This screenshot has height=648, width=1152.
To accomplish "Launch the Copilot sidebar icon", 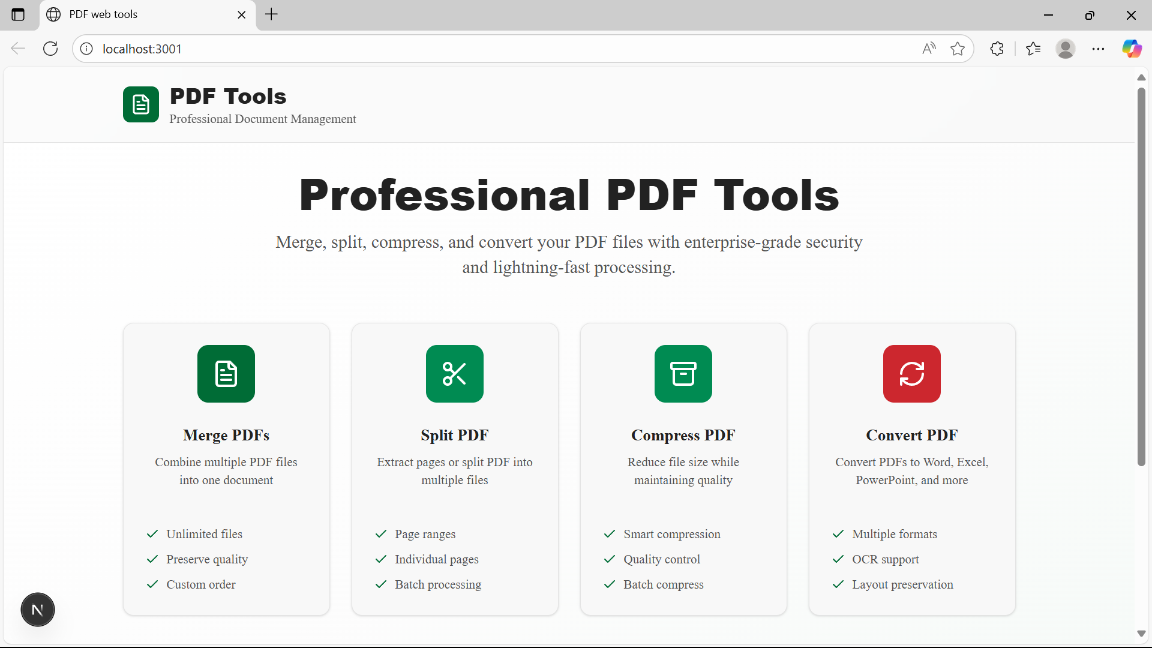I will coord(1132,49).
